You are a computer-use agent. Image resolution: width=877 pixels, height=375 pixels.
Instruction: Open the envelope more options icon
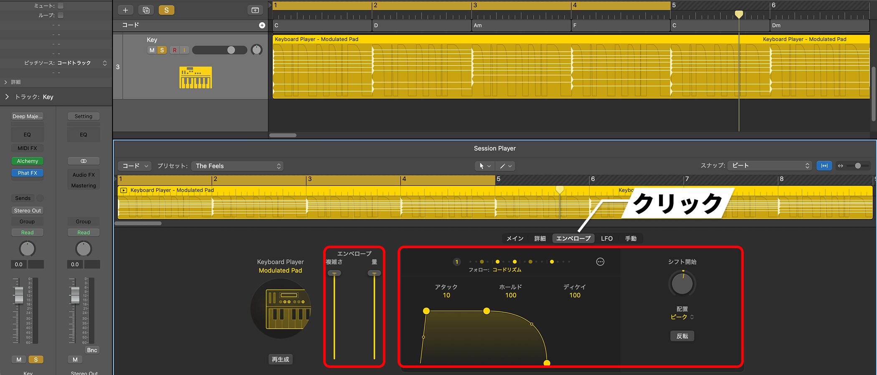click(x=600, y=262)
